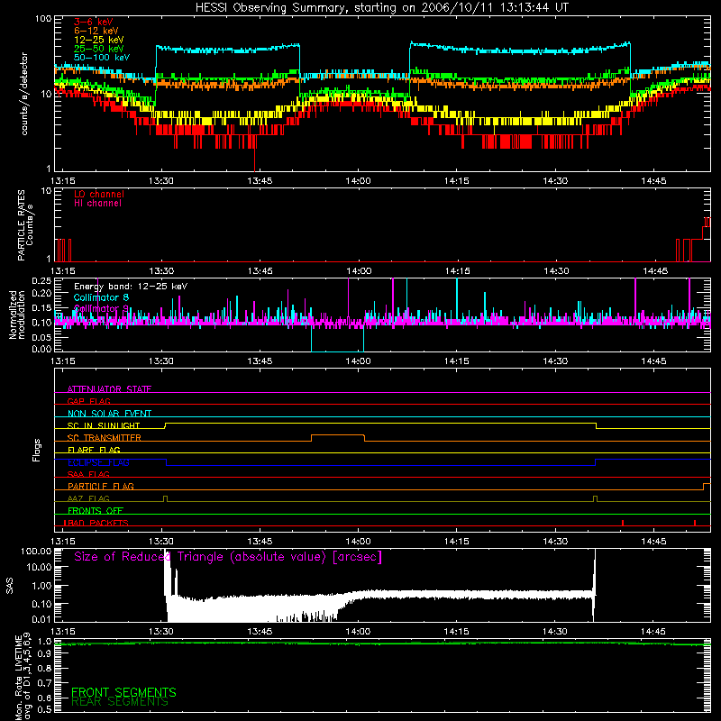The height and width of the screenshot is (721, 721).
Task: Click the HESSI Observing Summary plot title
Action: [x=381, y=8]
